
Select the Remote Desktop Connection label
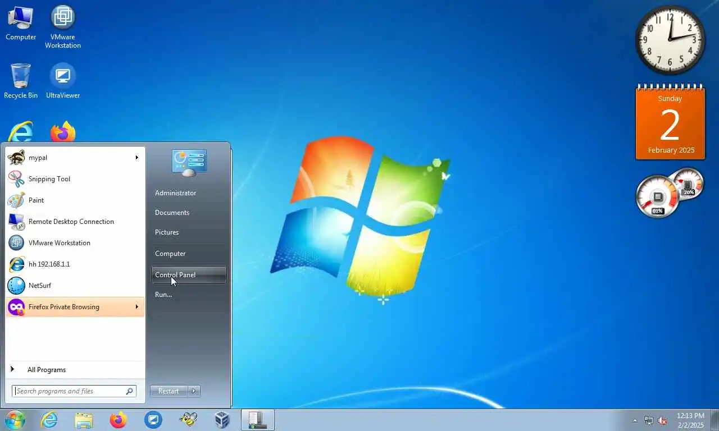pyautogui.click(x=71, y=222)
